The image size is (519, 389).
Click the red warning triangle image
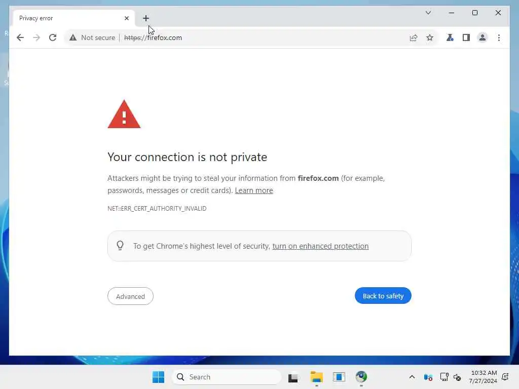tap(124, 114)
